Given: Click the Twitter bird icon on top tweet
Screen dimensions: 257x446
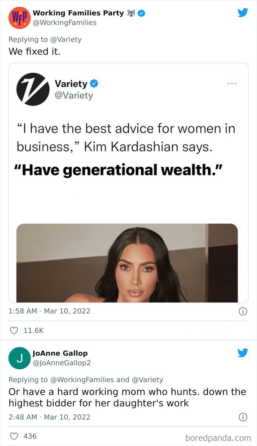Looking at the screenshot, I should tap(243, 12).
